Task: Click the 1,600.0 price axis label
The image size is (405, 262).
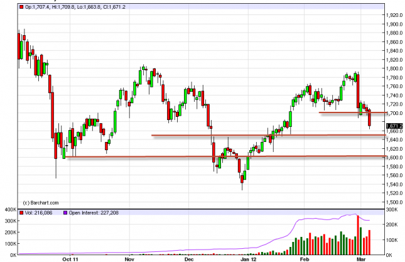Action: (x=394, y=157)
